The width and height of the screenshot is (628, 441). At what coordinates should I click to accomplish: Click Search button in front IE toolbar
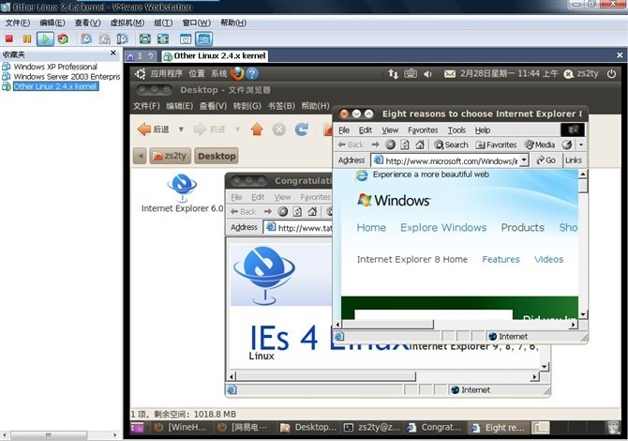tap(451, 144)
